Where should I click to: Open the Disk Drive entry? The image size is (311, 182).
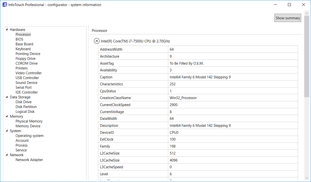24,102
